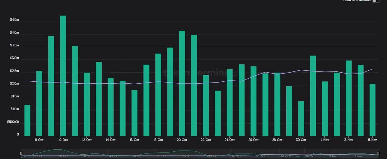Select the tallest bar above 10. Oct
This screenshot has width=387, height=159.
(63, 76)
